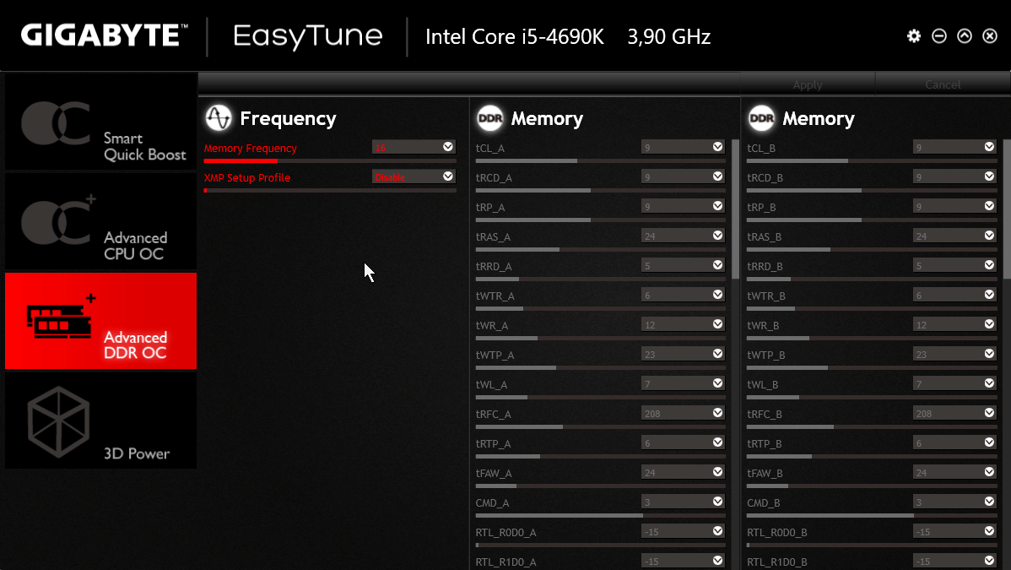1011x570 pixels.
Task: Click the DDR icon of channel A Memory
Action: pyautogui.click(x=490, y=118)
